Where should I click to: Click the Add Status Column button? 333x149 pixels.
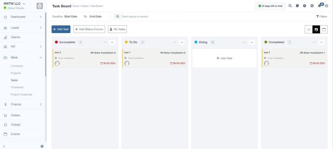pyautogui.click(x=89, y=29)
